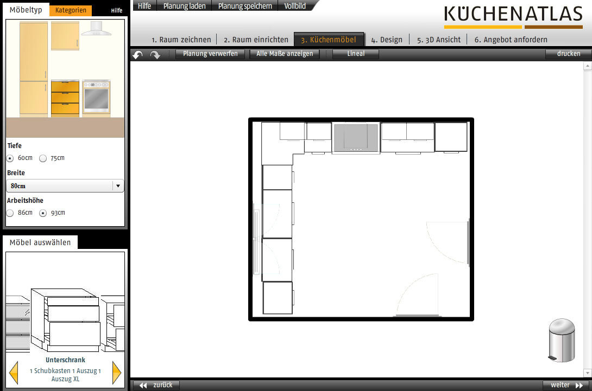Go to the 4. Design step
The height and width of the screenshot is (391, 592).
point(387,40)
